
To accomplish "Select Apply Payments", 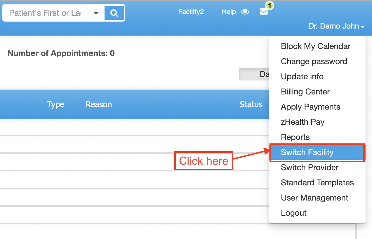I will coord(310,107).
